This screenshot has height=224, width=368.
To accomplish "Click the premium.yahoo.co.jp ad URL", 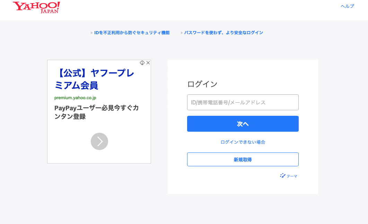I will coord(75,97).
